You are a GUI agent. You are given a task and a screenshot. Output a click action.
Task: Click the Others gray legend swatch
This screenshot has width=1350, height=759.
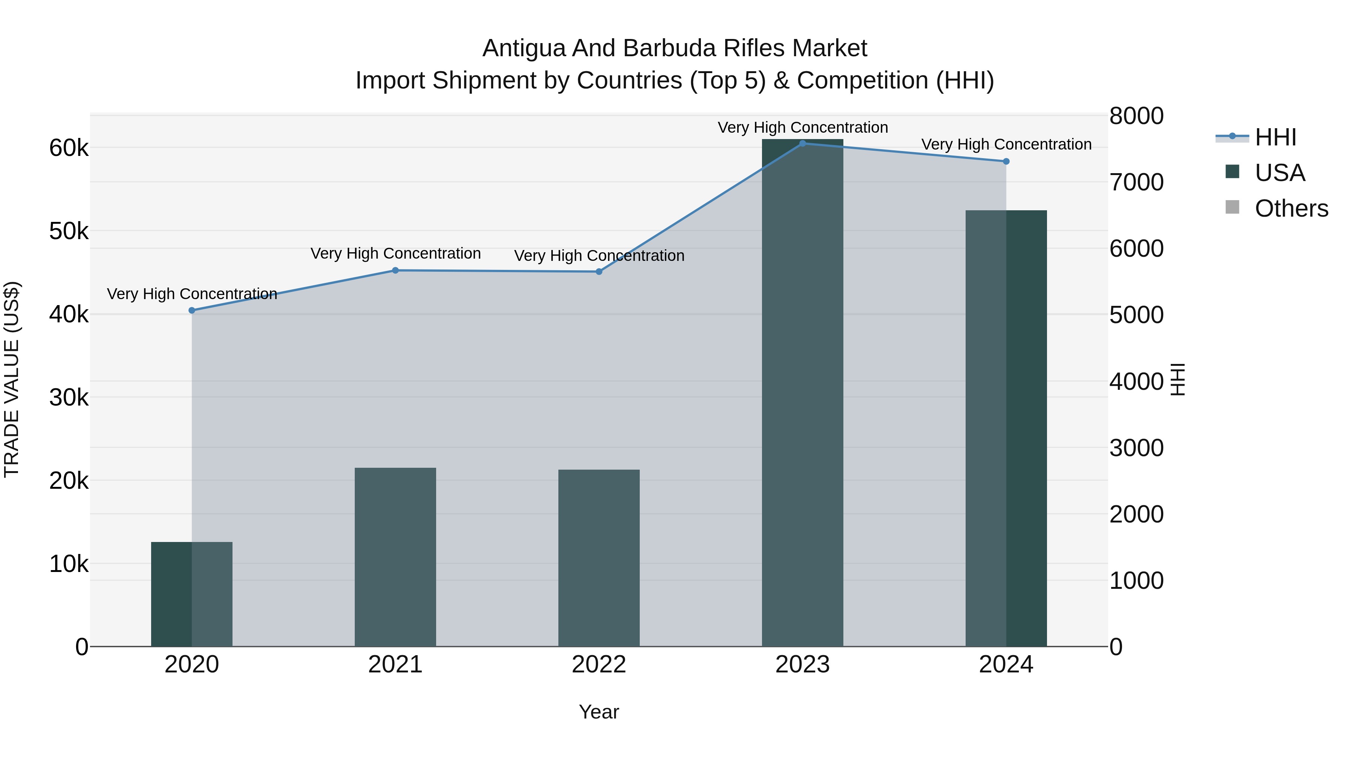coord(1233,207)
